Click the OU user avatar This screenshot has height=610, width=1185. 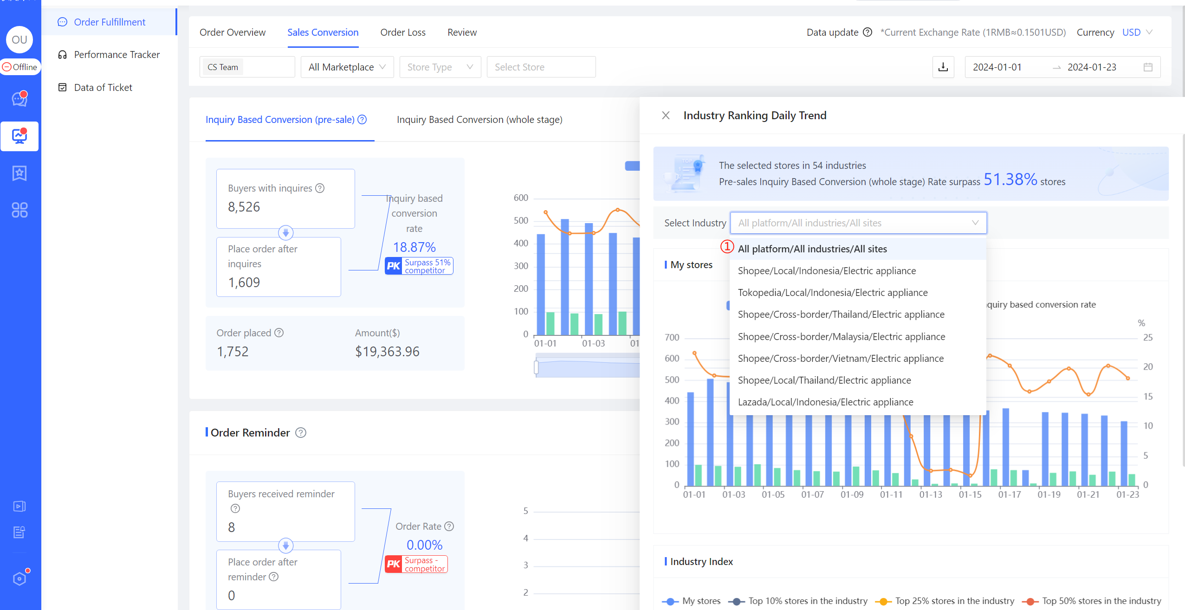[19, 39]
